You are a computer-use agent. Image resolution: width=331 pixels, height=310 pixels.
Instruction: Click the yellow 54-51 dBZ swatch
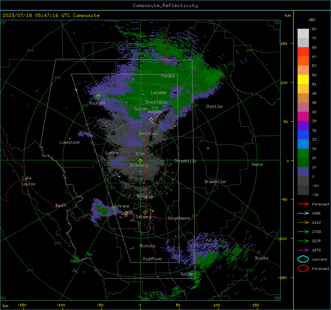(x=303, y=79)
